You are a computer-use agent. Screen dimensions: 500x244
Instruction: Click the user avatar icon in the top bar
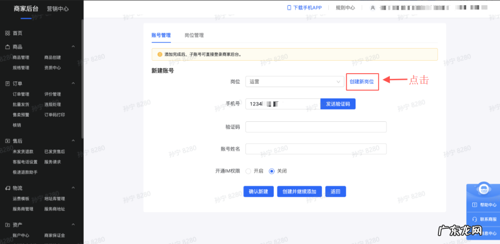click(x=373, y=8)
